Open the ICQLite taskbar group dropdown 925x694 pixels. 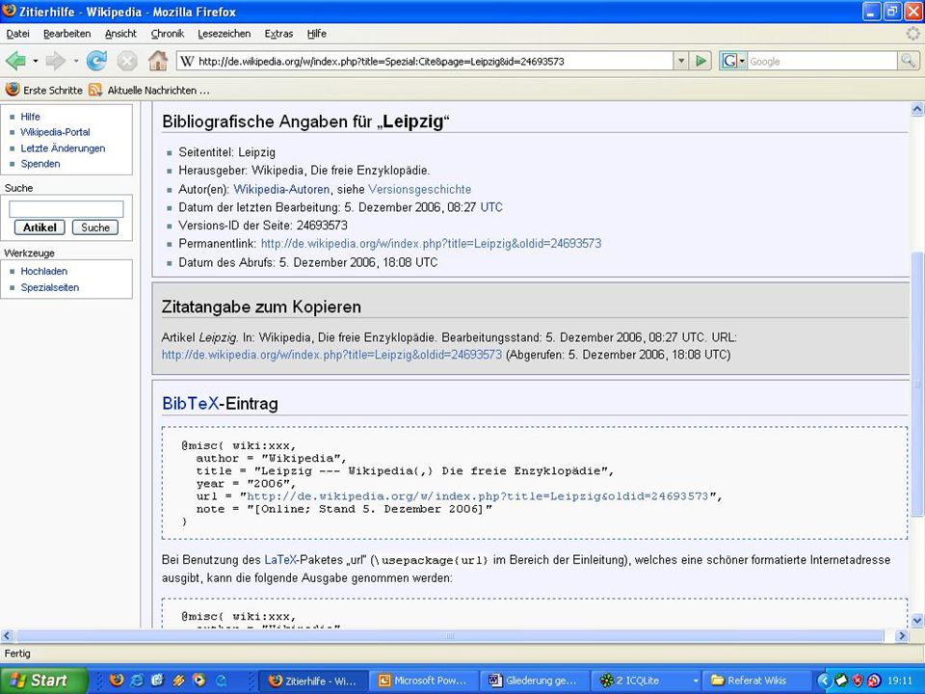tap(696, 681)
